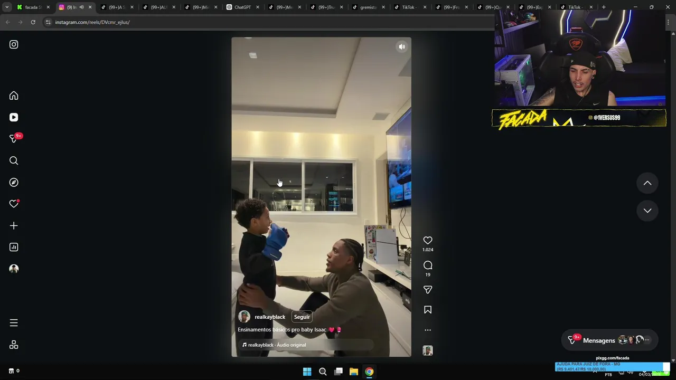Open Explore compass icon in sidebar

[14, 182]
